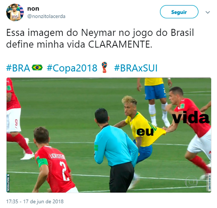
Task: Click the red number 9 on white shorts
Action: click(17, 123)
